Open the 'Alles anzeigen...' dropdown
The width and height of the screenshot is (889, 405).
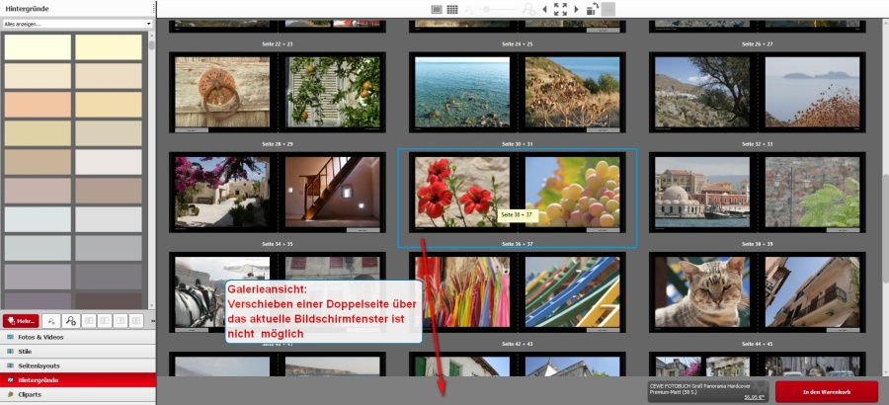78,23
